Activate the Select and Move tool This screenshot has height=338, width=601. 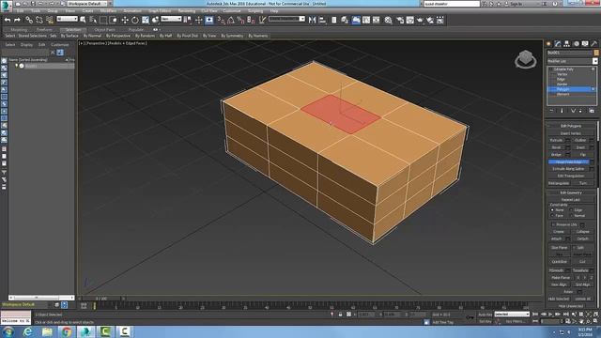125,20
